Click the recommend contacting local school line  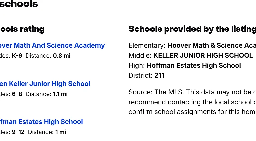[x=192, y=102]
